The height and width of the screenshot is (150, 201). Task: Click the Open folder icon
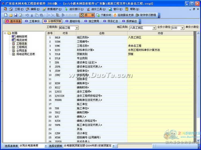pos(11,15)
